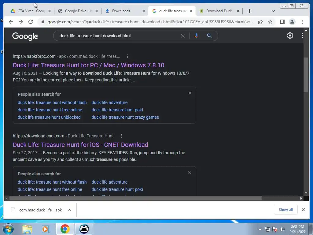The height and width of the screenshot is (235, 313).
Task: Search duck life treasure hunt crazy games
Action: [x=125, y=117]
